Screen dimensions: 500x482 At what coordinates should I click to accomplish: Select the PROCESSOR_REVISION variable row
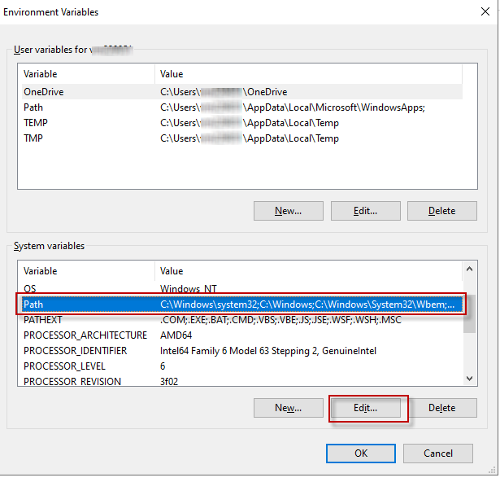pos(242,381)
